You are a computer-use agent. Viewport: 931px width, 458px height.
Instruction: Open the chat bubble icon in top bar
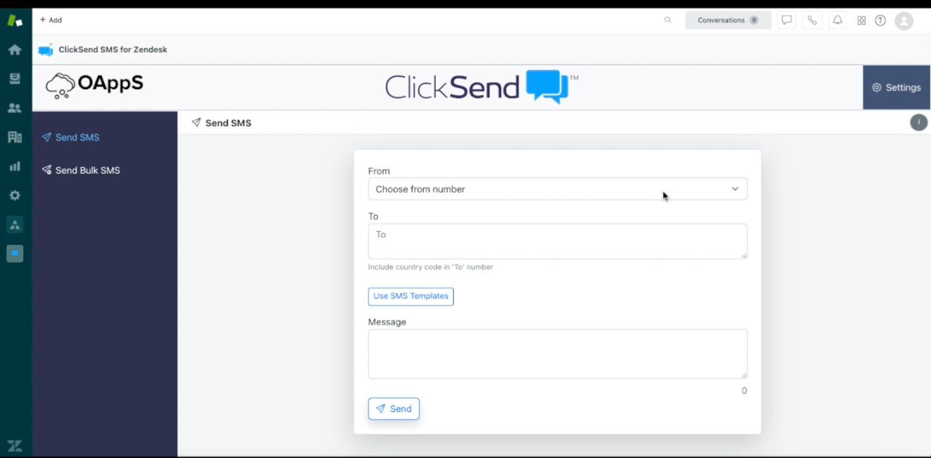point(787,20)
